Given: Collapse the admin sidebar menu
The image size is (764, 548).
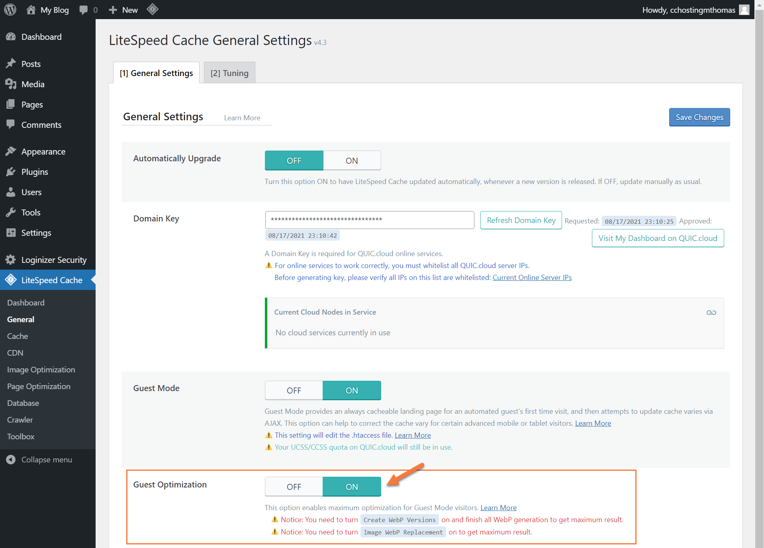Looking at the screenshot, I should 47,460.
